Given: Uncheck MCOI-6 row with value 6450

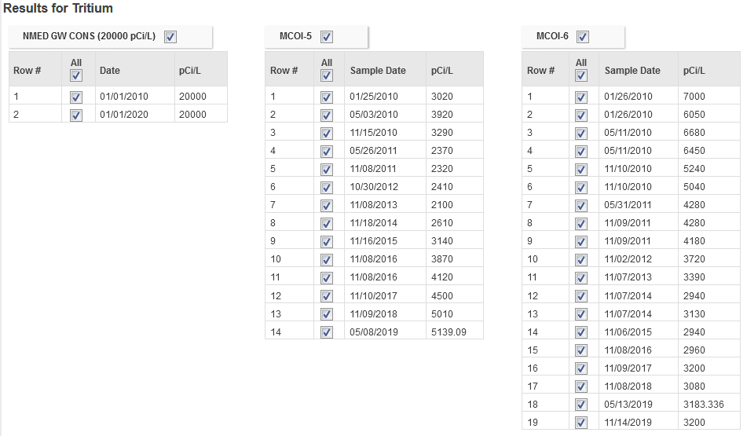Looking at the screenshot, I should pyautogui.click(x=581, y=152).
